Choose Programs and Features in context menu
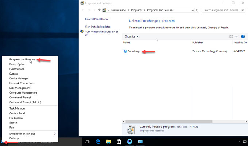The image size is (248, 146). click(23, 59)
